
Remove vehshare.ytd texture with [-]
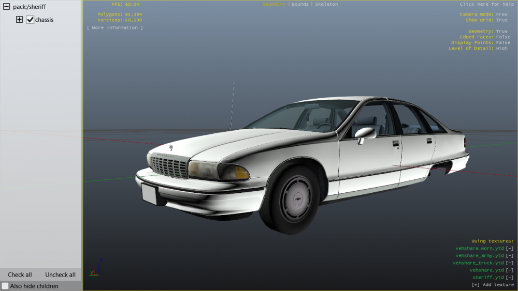(x=510, y=270)
